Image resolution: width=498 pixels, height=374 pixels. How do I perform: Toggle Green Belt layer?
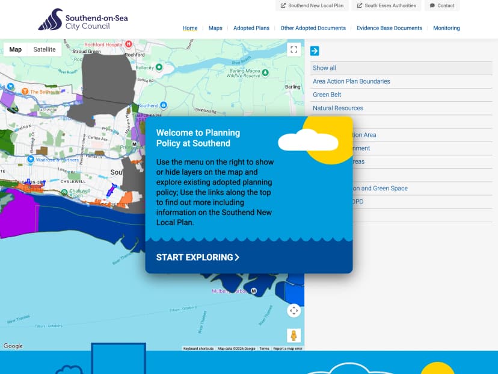401,95
